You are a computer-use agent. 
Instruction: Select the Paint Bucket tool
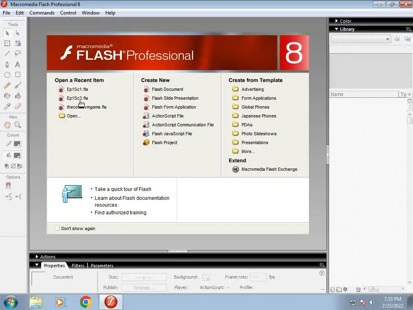[18, 96]
